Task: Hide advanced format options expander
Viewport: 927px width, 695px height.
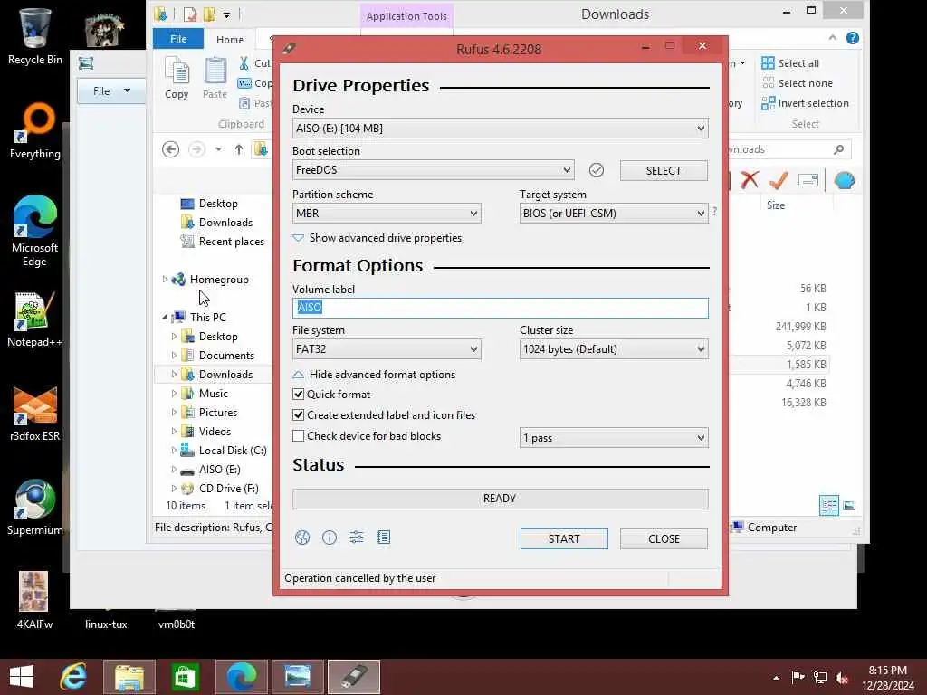Action: tap(374, 374)
